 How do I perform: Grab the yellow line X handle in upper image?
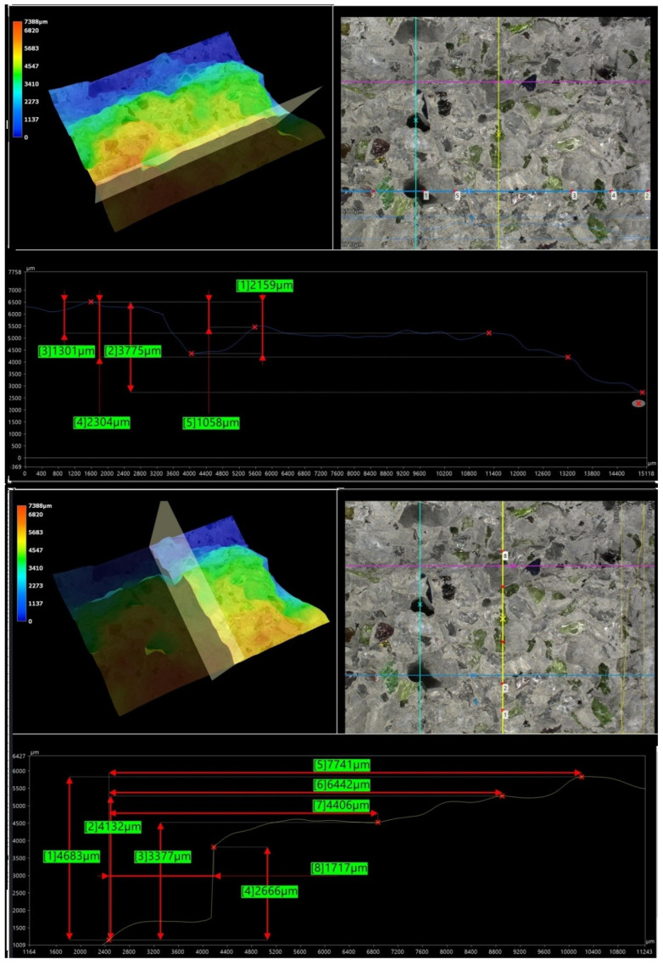(x=499, y=133)
